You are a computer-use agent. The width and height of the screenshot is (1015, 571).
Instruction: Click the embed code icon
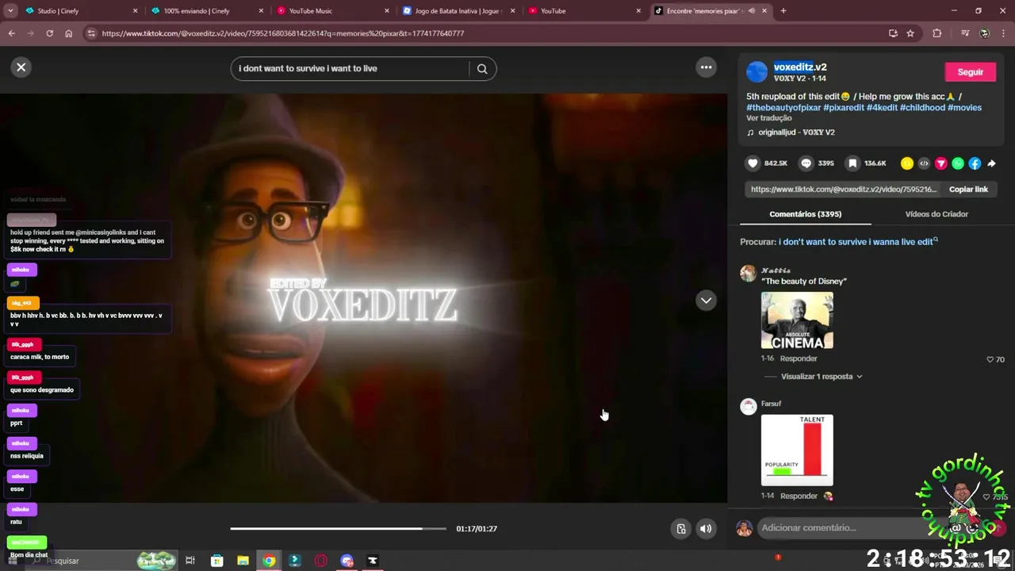tap(924, 163)
